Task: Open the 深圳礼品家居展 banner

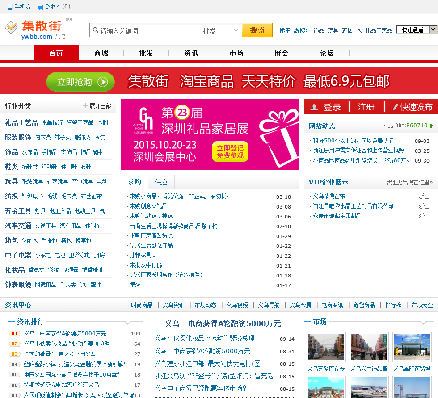Action: pyautogui.click(x=210, y=134)
